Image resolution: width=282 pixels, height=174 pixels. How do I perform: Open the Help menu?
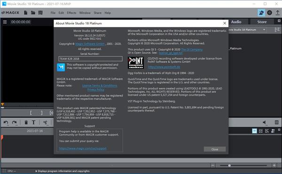[108, 13]
